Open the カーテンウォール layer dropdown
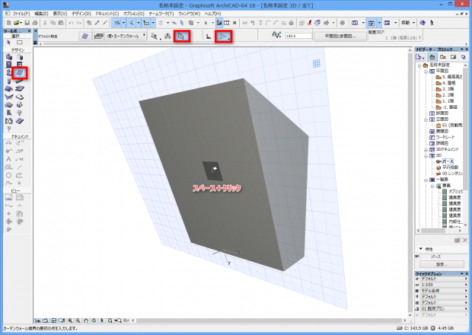The image size is (472, 335). tap(125, 36)
